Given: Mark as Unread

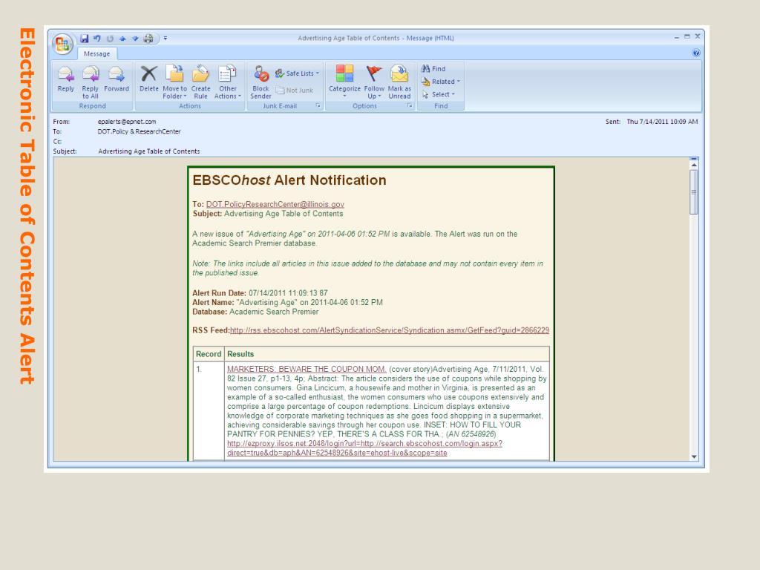Looking at the screenshot, I should [399, 82].
